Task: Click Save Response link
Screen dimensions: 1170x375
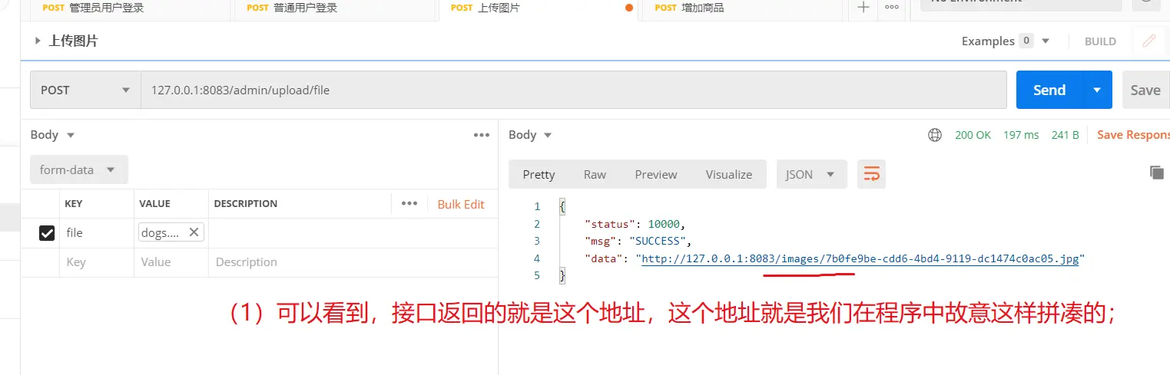Action: click(1133, 135)
